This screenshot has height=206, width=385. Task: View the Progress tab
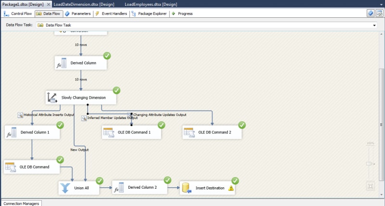tap(182, 14)
